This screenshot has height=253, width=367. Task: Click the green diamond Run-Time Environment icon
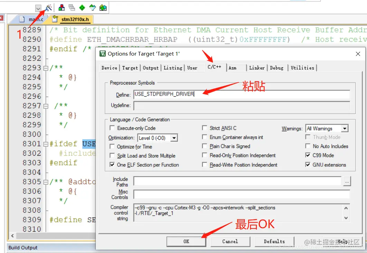[x=82, y=8]
